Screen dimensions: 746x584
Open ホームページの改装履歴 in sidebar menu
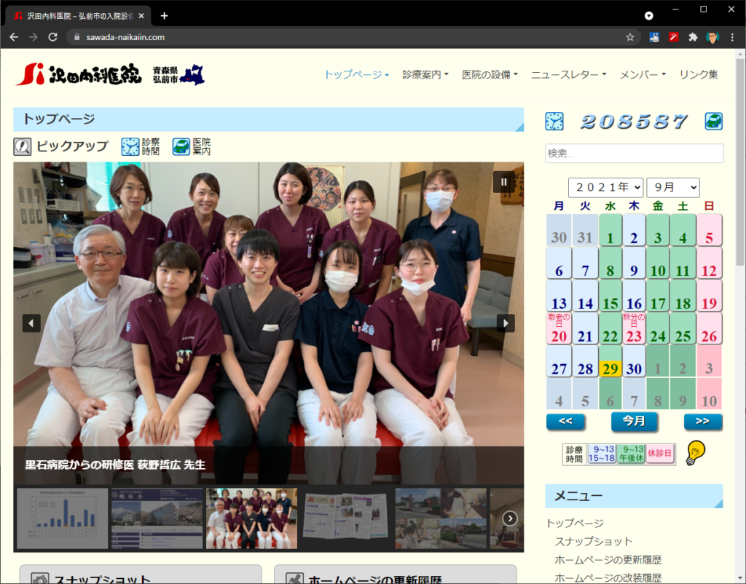click(x=608, y=578)
